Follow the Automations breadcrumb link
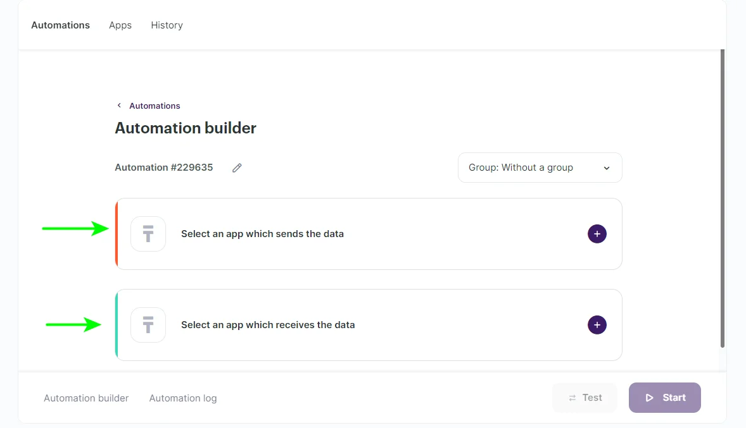 pos(154,106)
